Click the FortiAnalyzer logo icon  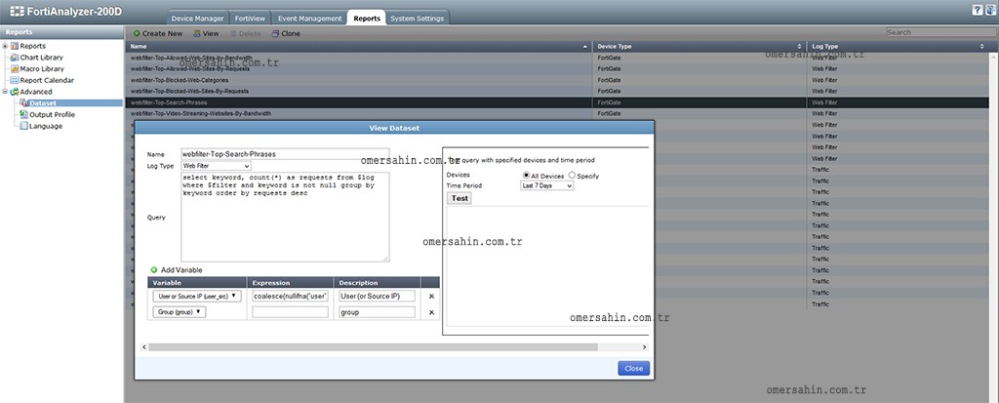pyautogui.click(x=17, y=11)
